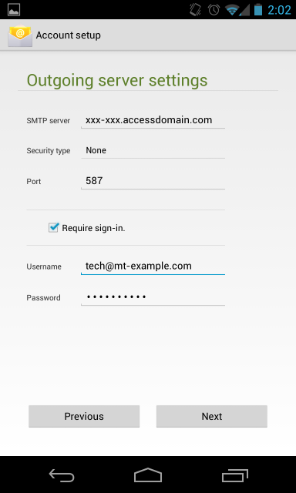Uncheck the Require sign-in checkbox
This screenshot has width=296, height=493.
tap(53, 227)
